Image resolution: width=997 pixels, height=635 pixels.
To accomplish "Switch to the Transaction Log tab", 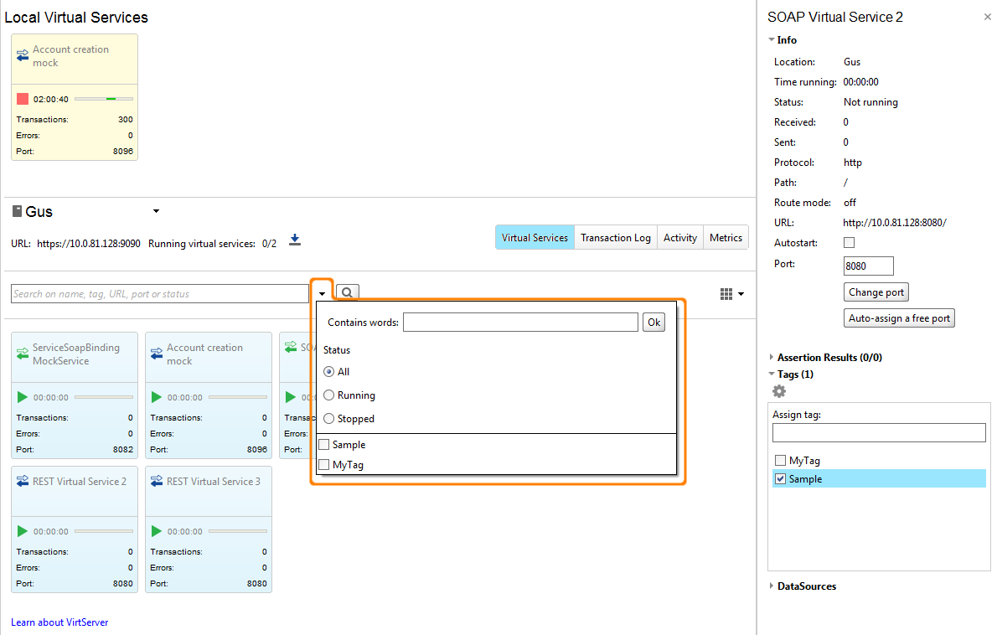I will [616, 237].
